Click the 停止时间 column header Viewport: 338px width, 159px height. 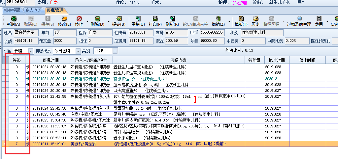point(307,60)
